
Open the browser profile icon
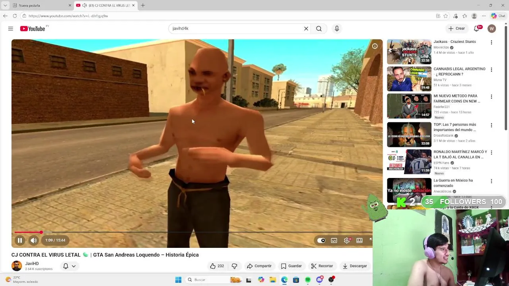[474, 16]
